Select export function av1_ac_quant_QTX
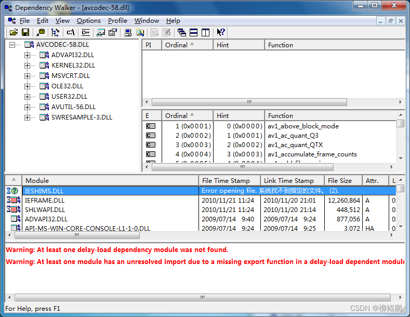The width and height of the screenshot is (410, 317). pyautogui.click(x=295, y=145)
